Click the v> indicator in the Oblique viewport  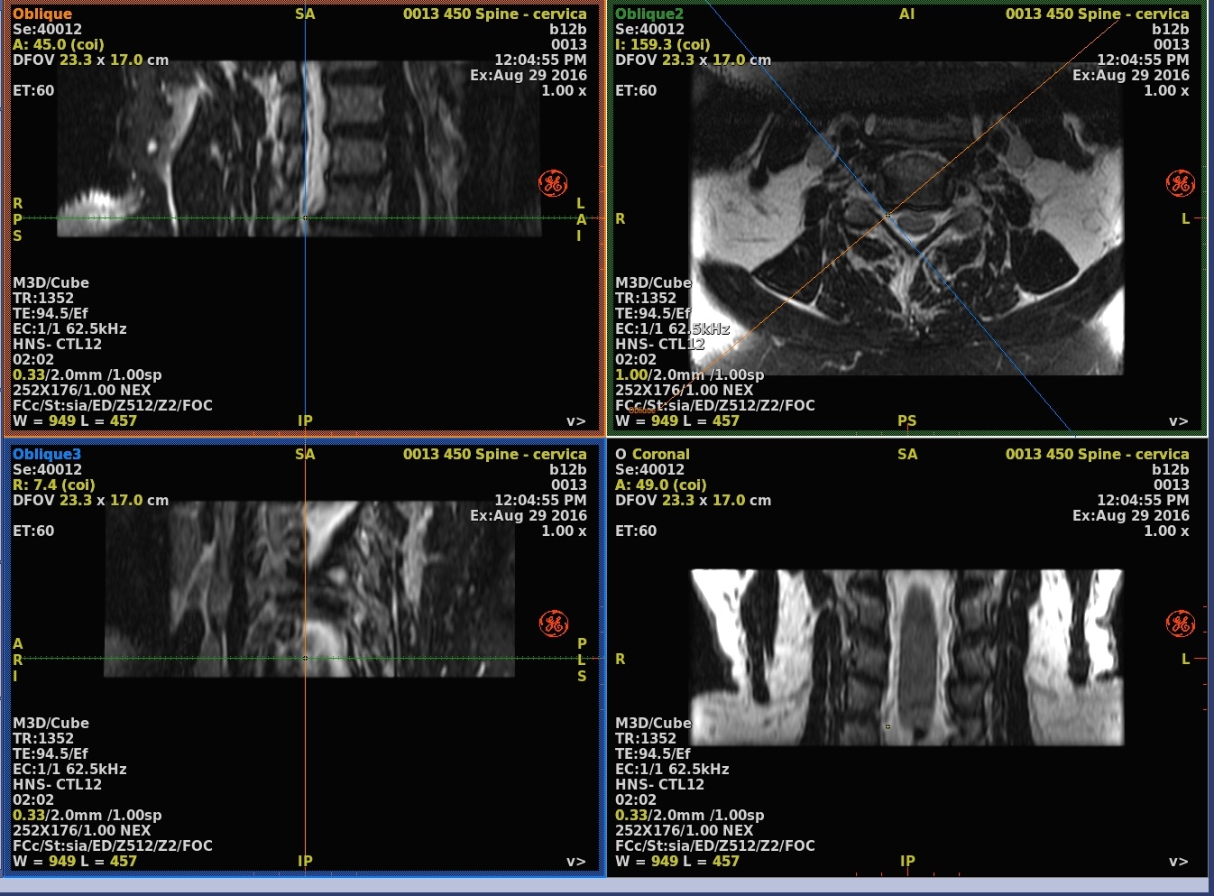coord(575,421)
